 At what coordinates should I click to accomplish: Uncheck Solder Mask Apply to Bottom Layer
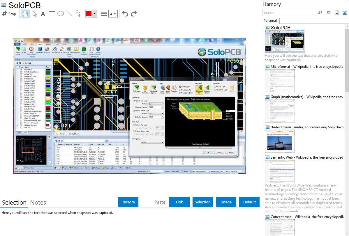click(x=134, y=111)
